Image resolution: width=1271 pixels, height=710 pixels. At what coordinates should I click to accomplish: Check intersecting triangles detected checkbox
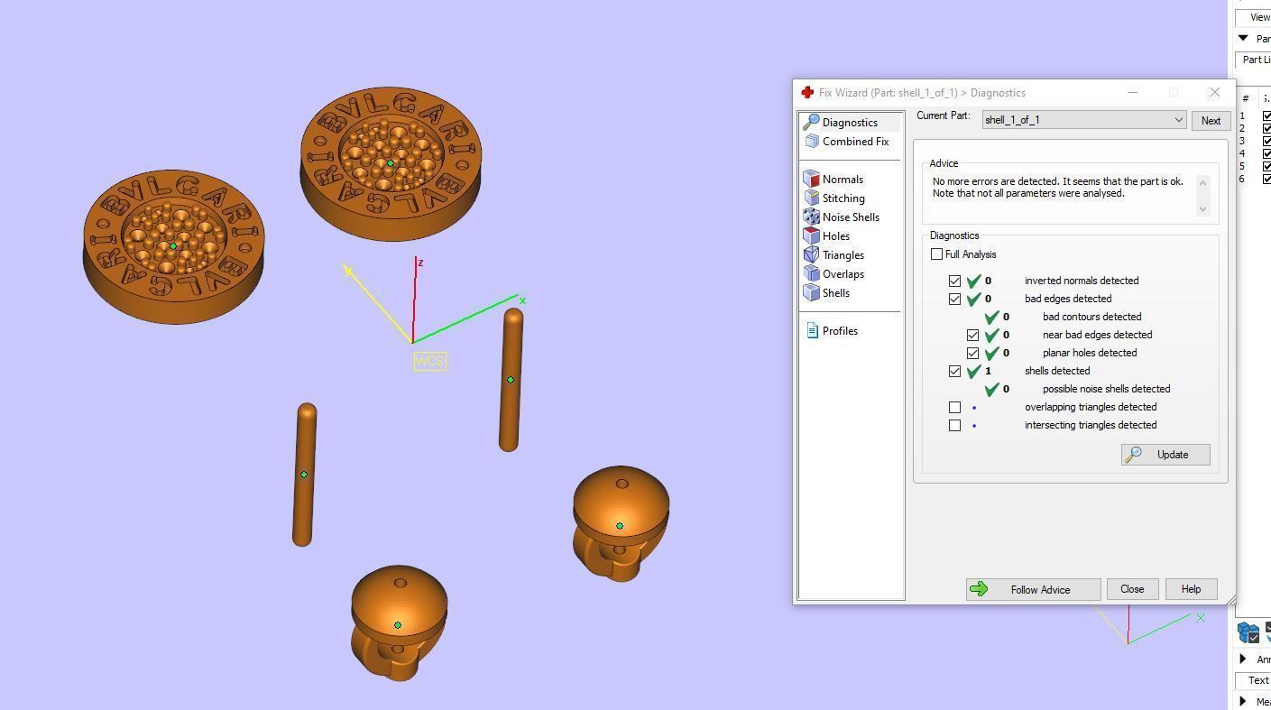point(954,425)
